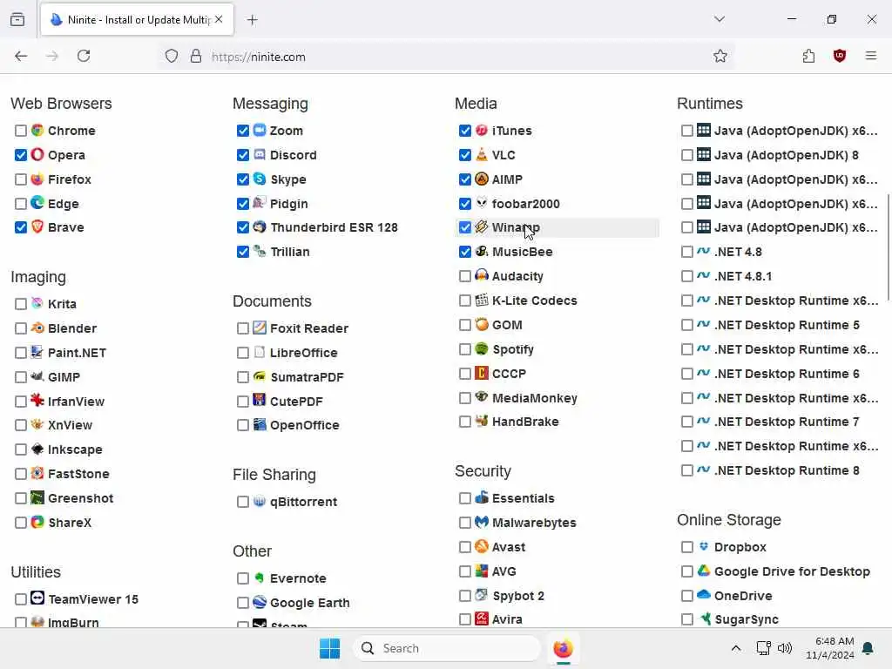Click the Google Drive for Desktop icon
The height and width of the screenshot is (669, 892).
(704, 571)
